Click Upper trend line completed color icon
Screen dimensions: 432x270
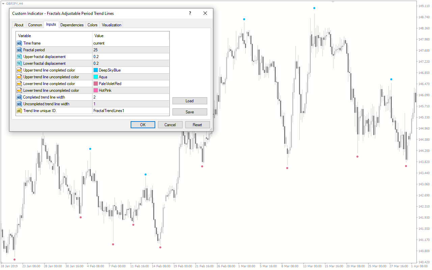(x=19, y=70)
